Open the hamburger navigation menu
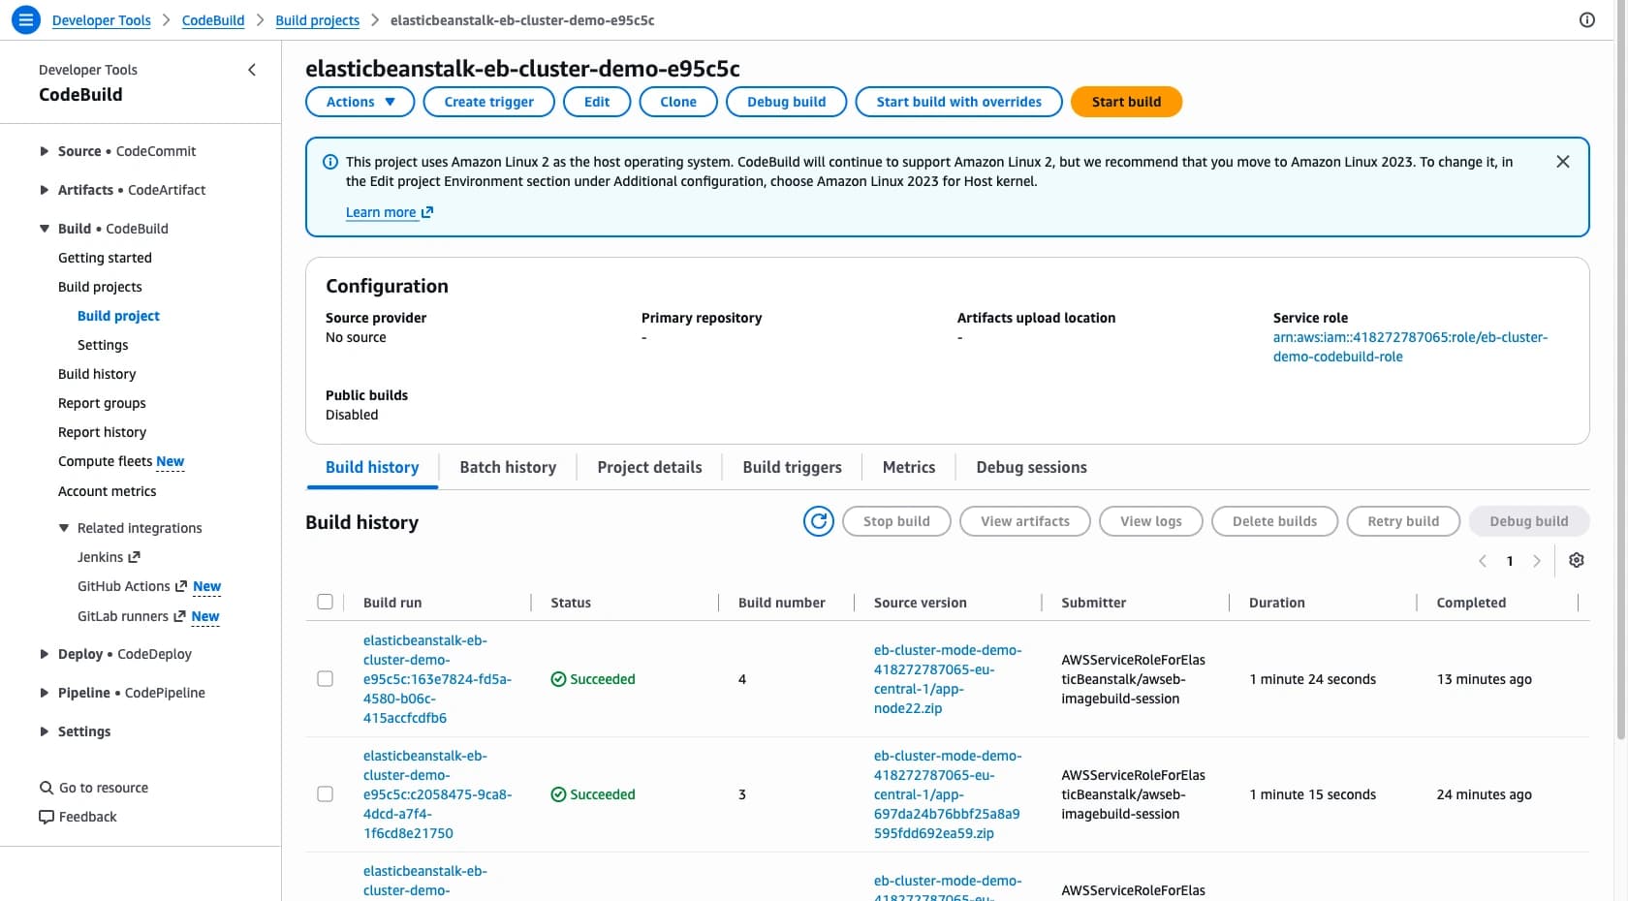The image size is (1628, 901). pyautogui.click(x=25, y=19)
